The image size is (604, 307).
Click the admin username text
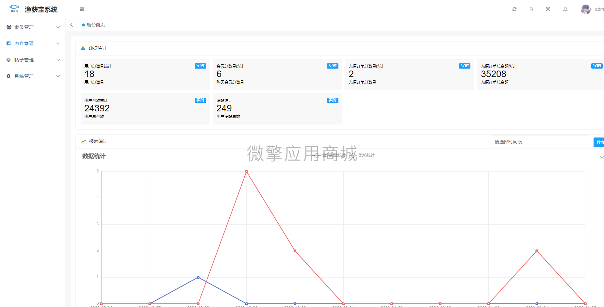[599, 9]
